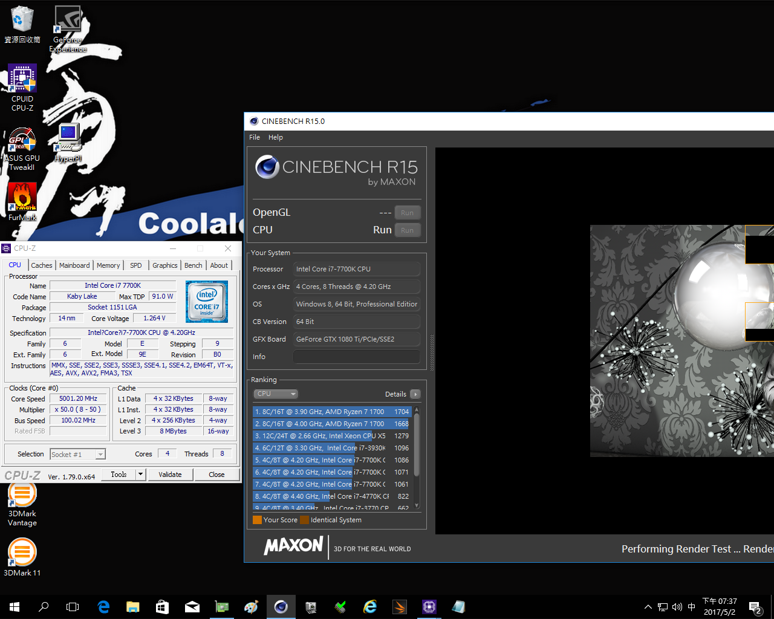Screen dimensions: 774x619
Task: Open 3DMark 11 desktop shortcut
Action: 22,557
